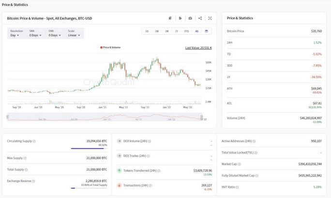Click the Volume (24H) value $46,283,824,997
The width and height of the screenshot is (331, 198).
point(311,118)
